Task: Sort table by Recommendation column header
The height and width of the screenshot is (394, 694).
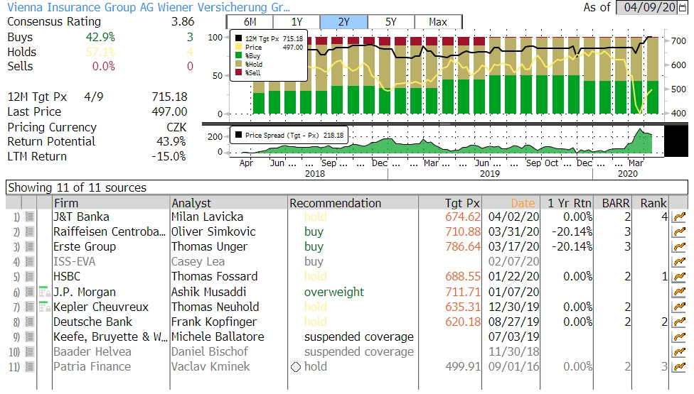Action: coord(353,203)
